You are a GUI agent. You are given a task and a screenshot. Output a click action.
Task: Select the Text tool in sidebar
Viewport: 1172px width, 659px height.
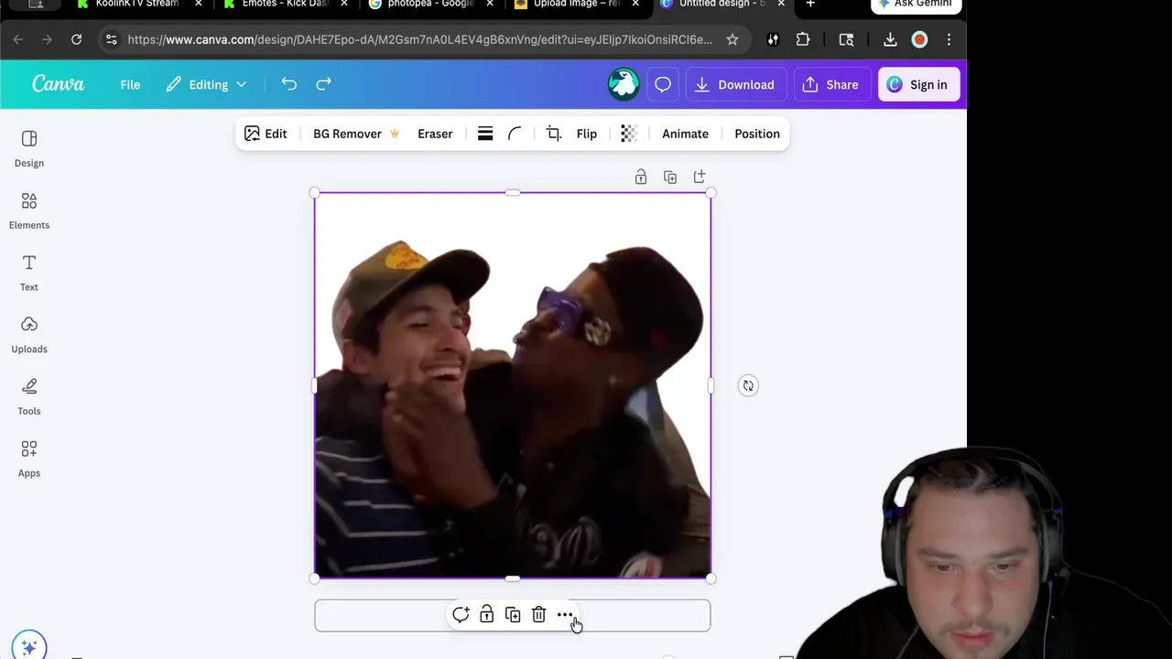tap(29, 274)
